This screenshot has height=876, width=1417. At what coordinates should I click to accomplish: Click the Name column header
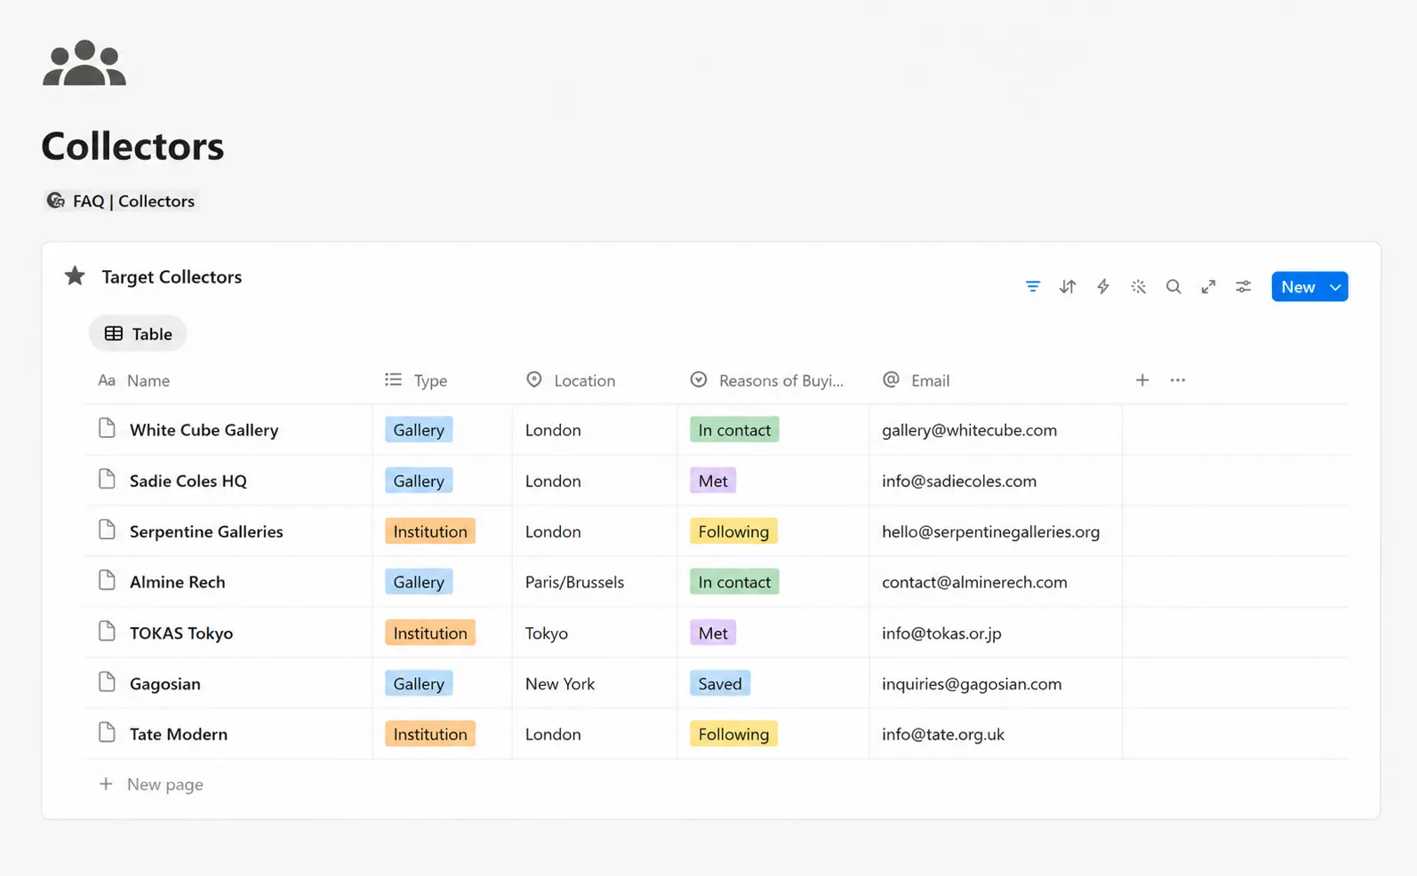133,380
